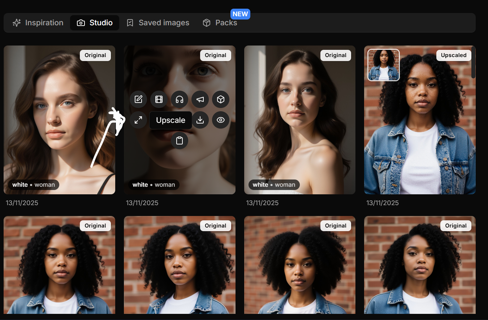Viewport: 488px width, 320px height.
Task: Open the Packs tab
Action: pyautogui.click(x=220, y=23)
